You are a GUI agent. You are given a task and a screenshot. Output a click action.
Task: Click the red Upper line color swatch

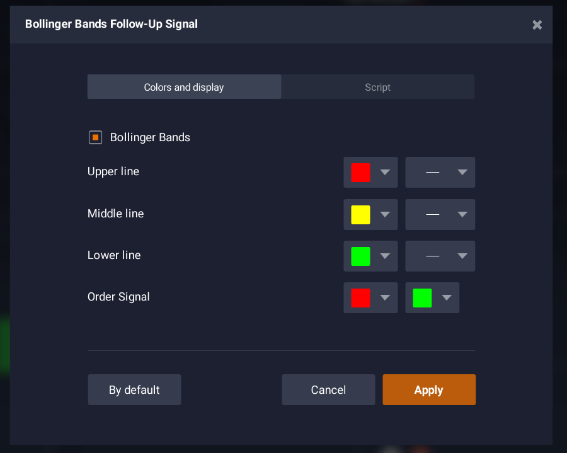(360, 173)
